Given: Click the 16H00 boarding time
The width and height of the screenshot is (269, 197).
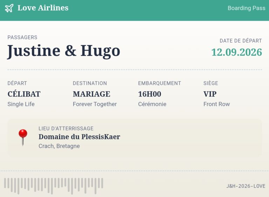Looking at the screenshot, I should [x=150, y=94].
